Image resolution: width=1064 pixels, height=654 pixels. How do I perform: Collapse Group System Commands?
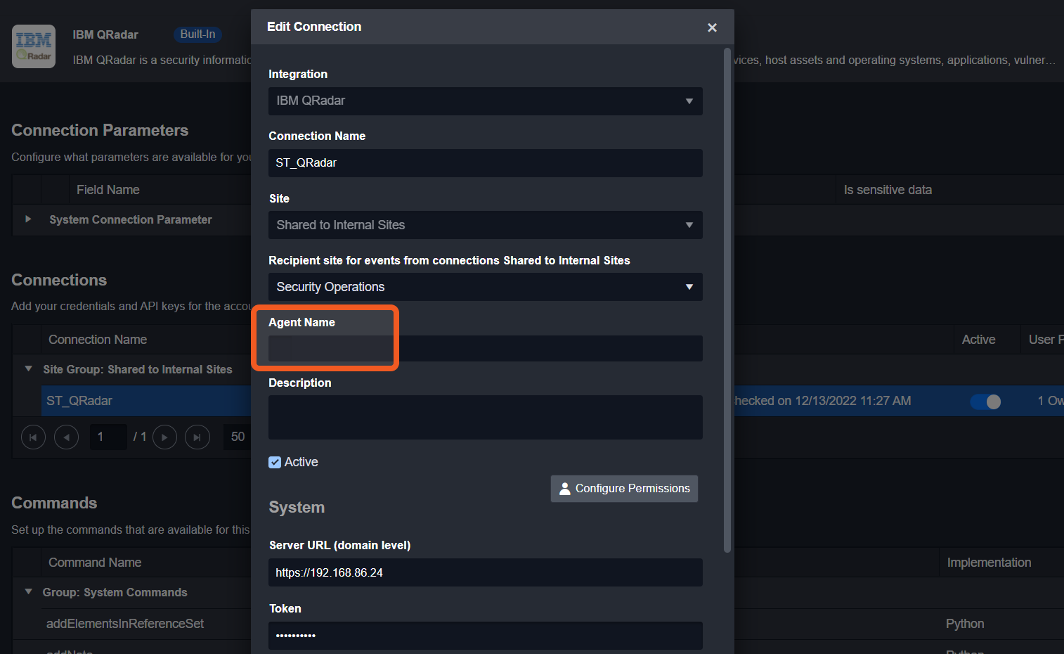click(28, 592)
